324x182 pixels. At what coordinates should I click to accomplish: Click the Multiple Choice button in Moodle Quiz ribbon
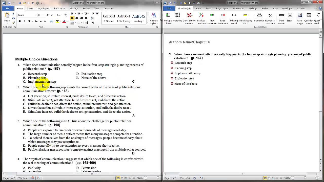click(168, 19)
